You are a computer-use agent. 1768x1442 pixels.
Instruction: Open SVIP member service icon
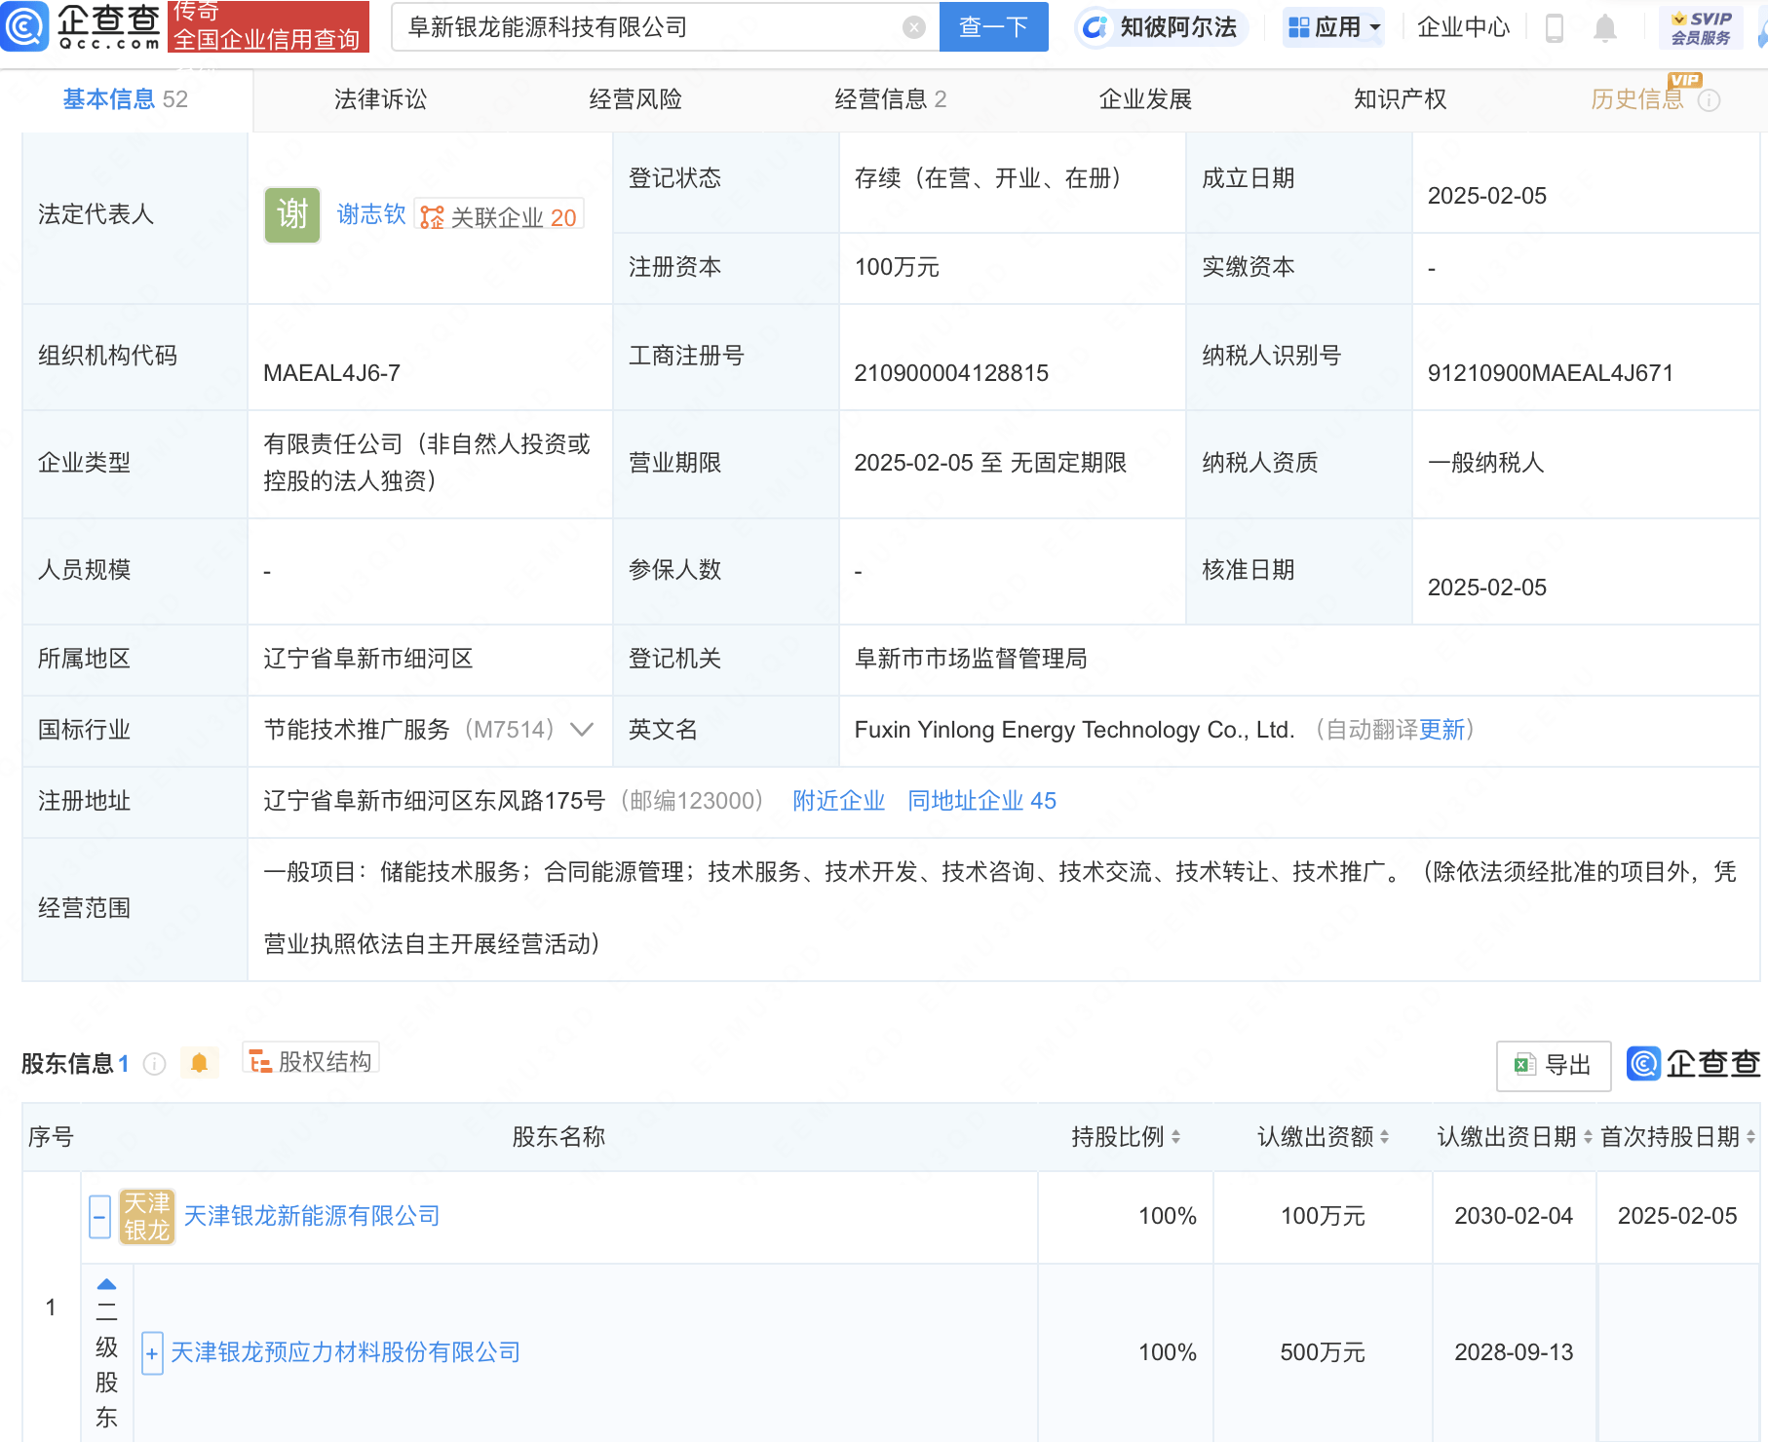1701,27
